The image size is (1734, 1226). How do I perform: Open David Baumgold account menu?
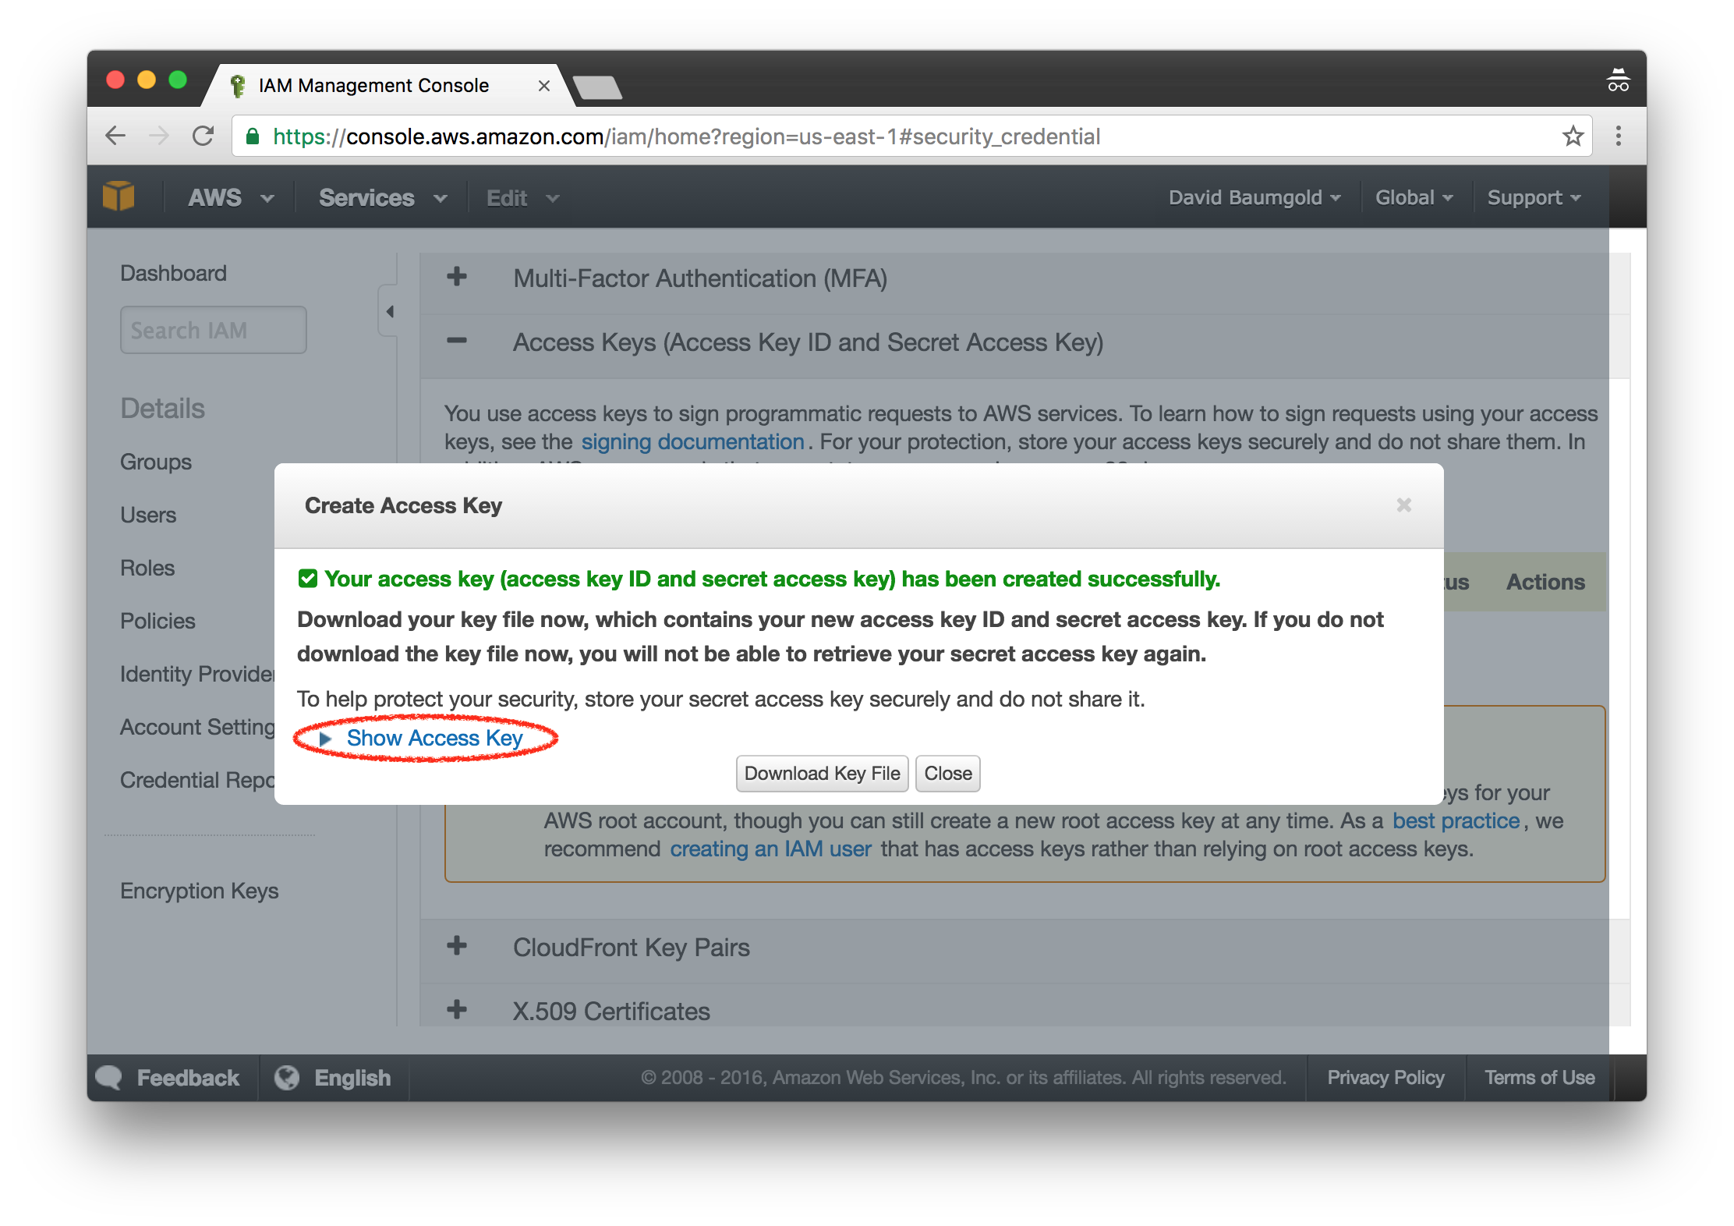tap(1254, 197)
